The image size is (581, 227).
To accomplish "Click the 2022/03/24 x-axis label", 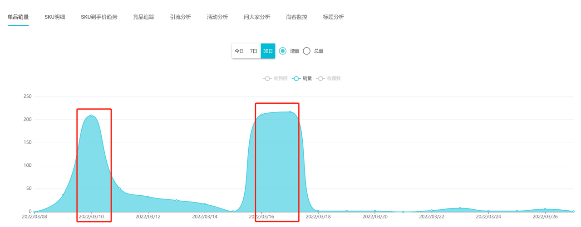I will (488, 217).
